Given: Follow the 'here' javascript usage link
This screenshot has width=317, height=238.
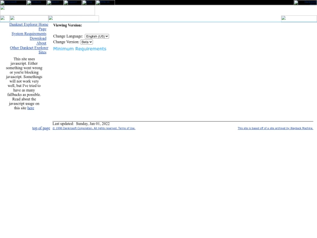Looking at the screenshot, I should pos(31,108).
